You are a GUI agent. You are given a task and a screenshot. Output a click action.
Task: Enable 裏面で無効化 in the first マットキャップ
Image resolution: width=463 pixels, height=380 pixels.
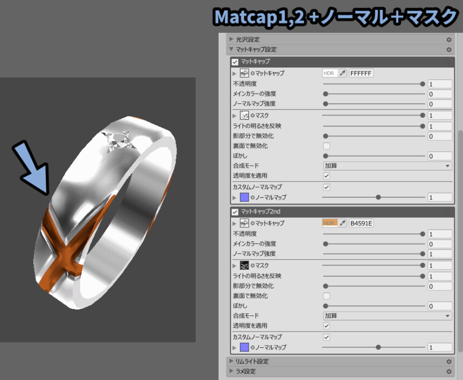[326, 146]
